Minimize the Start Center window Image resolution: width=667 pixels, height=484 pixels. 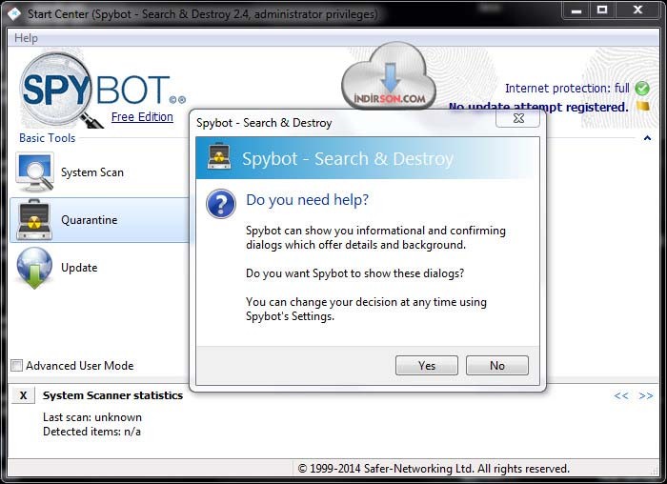tap(576, 10)
